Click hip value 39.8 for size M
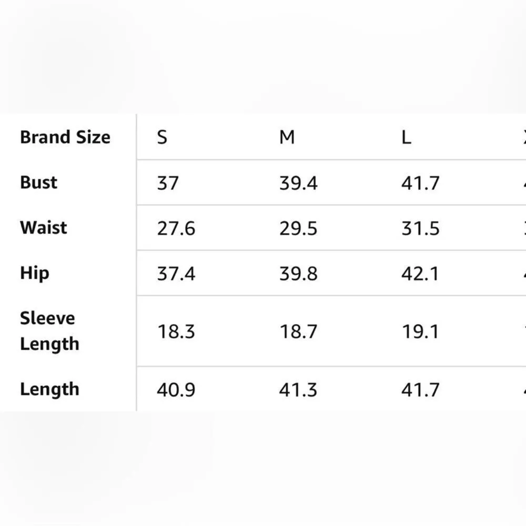The width and height of the screenshot is (526, 526). tap(298, 274)
